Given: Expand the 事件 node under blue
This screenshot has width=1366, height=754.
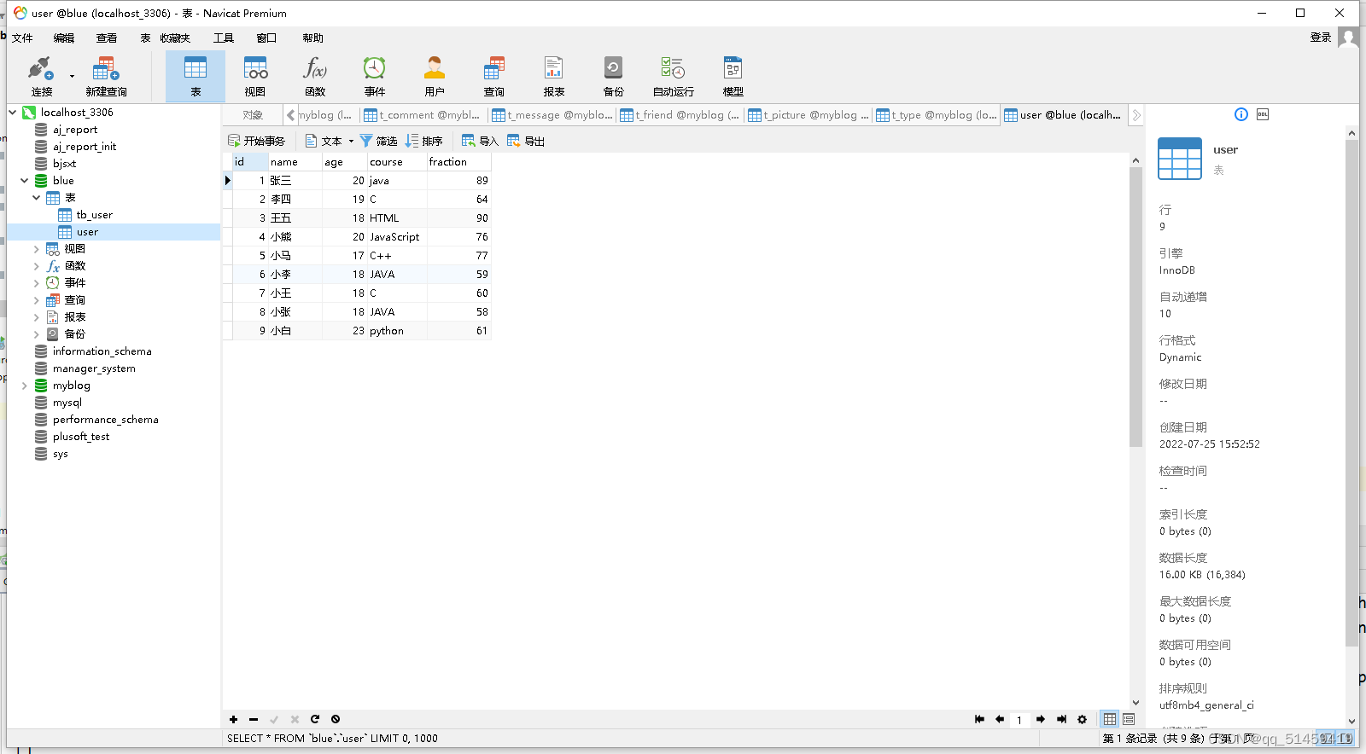Looking at the screenshot, I should click(x=37, y=282).
